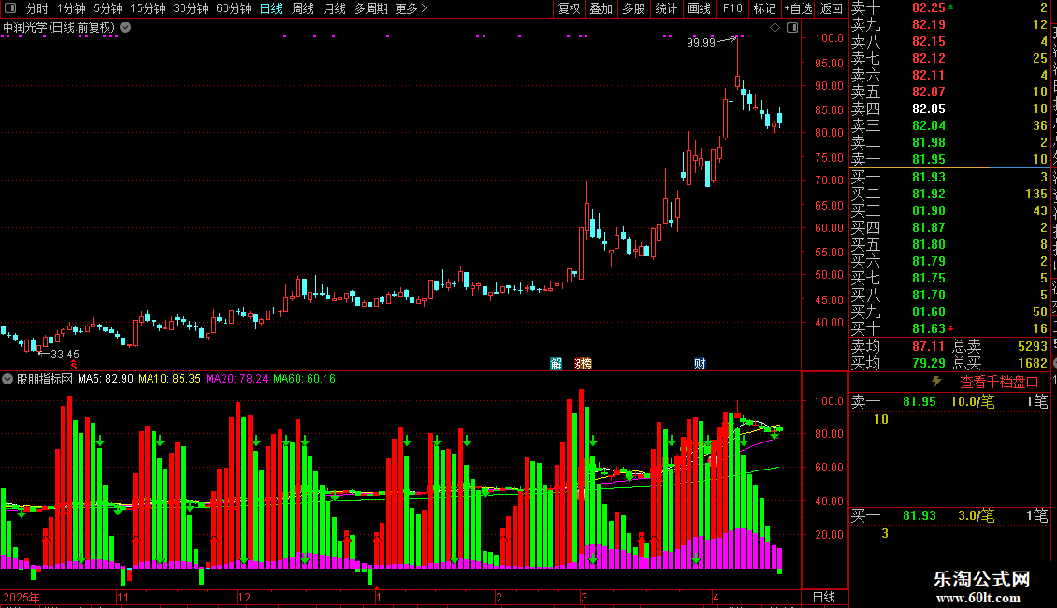Click the lightning bolt icon
The width and height of the screenshot is (1057, 608).
(x=936, y=382)
